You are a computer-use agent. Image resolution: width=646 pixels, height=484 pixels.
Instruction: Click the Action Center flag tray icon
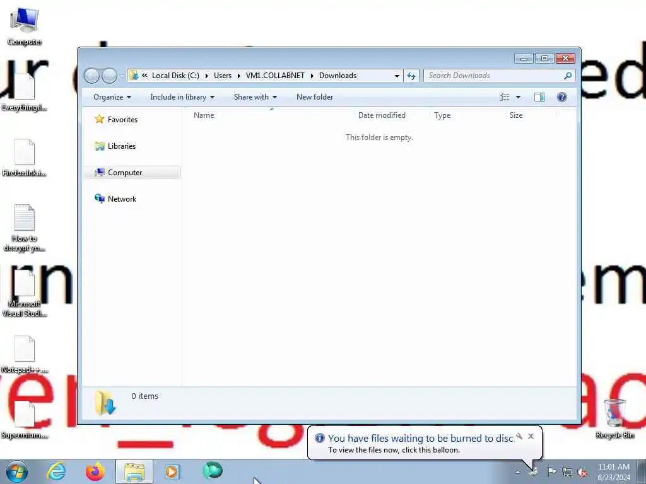click(x=551, y=471)
